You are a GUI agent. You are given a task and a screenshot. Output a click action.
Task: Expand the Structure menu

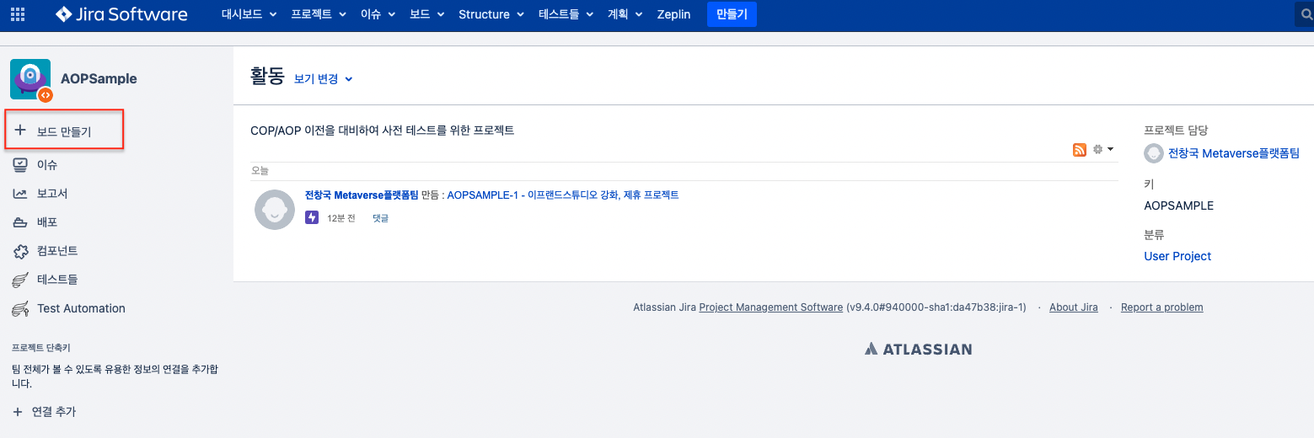[491, 14]
